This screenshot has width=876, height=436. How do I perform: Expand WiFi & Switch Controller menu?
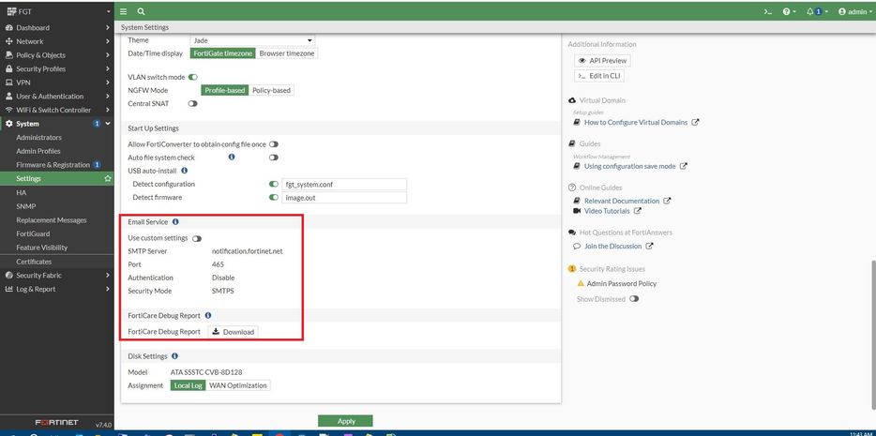tap(57, 110)
